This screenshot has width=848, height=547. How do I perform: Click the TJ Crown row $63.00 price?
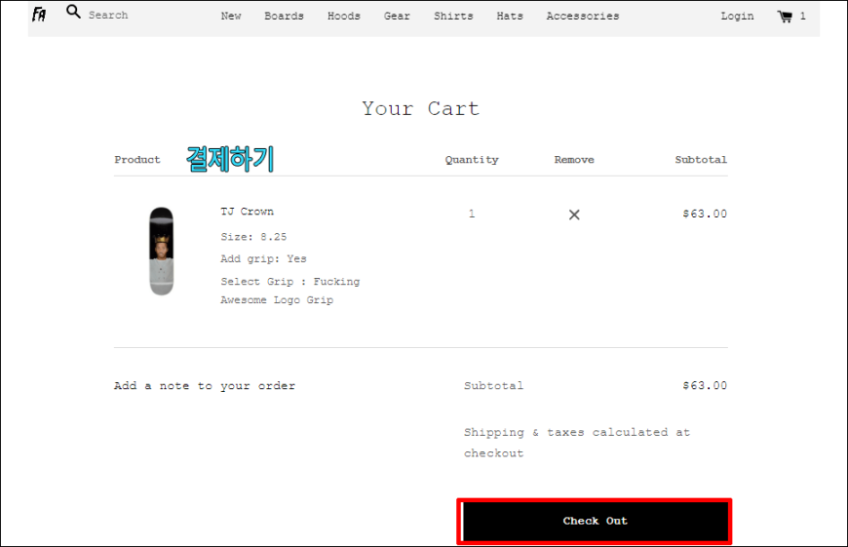click(705, 214)
